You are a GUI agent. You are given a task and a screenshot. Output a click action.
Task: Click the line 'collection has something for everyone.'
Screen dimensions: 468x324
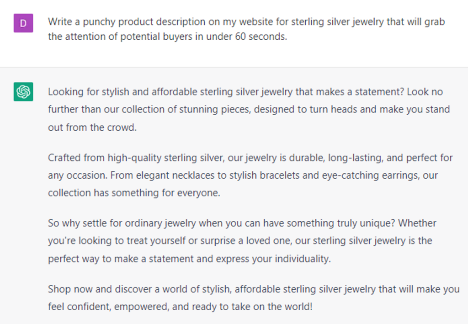(x=134, y=193)
